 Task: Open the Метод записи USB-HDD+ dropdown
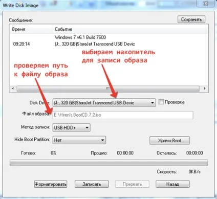pyautogui.click(x=71, y=127)
